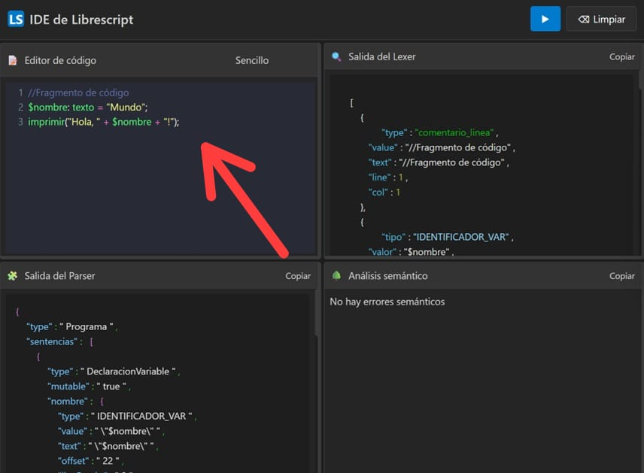
Task: Click the Análisis semántico panel title
Action: tap(387, 276)
